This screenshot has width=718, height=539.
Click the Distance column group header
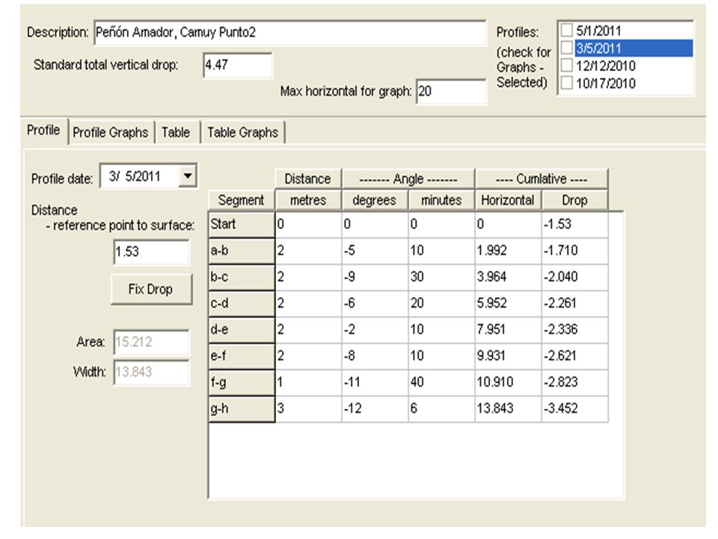[x=308, y=179]
